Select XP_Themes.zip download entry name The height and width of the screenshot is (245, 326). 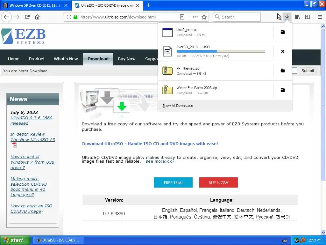(188, 68)
